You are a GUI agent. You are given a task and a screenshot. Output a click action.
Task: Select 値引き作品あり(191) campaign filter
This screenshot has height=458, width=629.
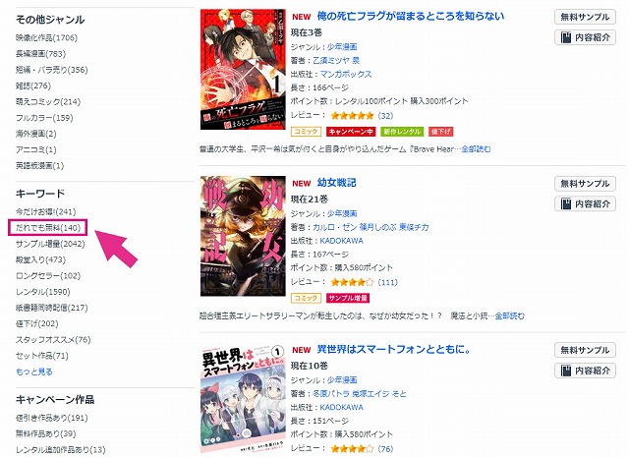[x=52, y=418]
